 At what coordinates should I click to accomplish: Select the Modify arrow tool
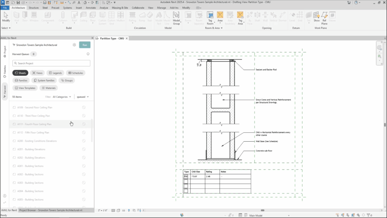pyautogui.click(x=6, y=17)
